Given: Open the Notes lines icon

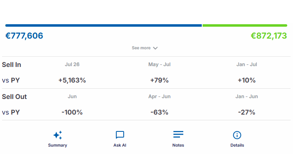Looking at the screenshot, I should 178,134.
